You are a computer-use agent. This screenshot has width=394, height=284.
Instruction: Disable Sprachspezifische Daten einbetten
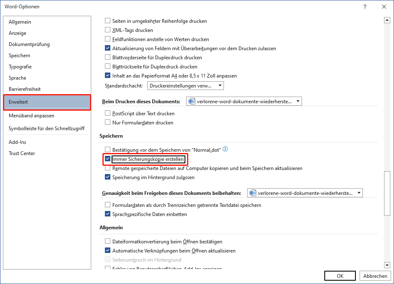click(x=107, y=214)
